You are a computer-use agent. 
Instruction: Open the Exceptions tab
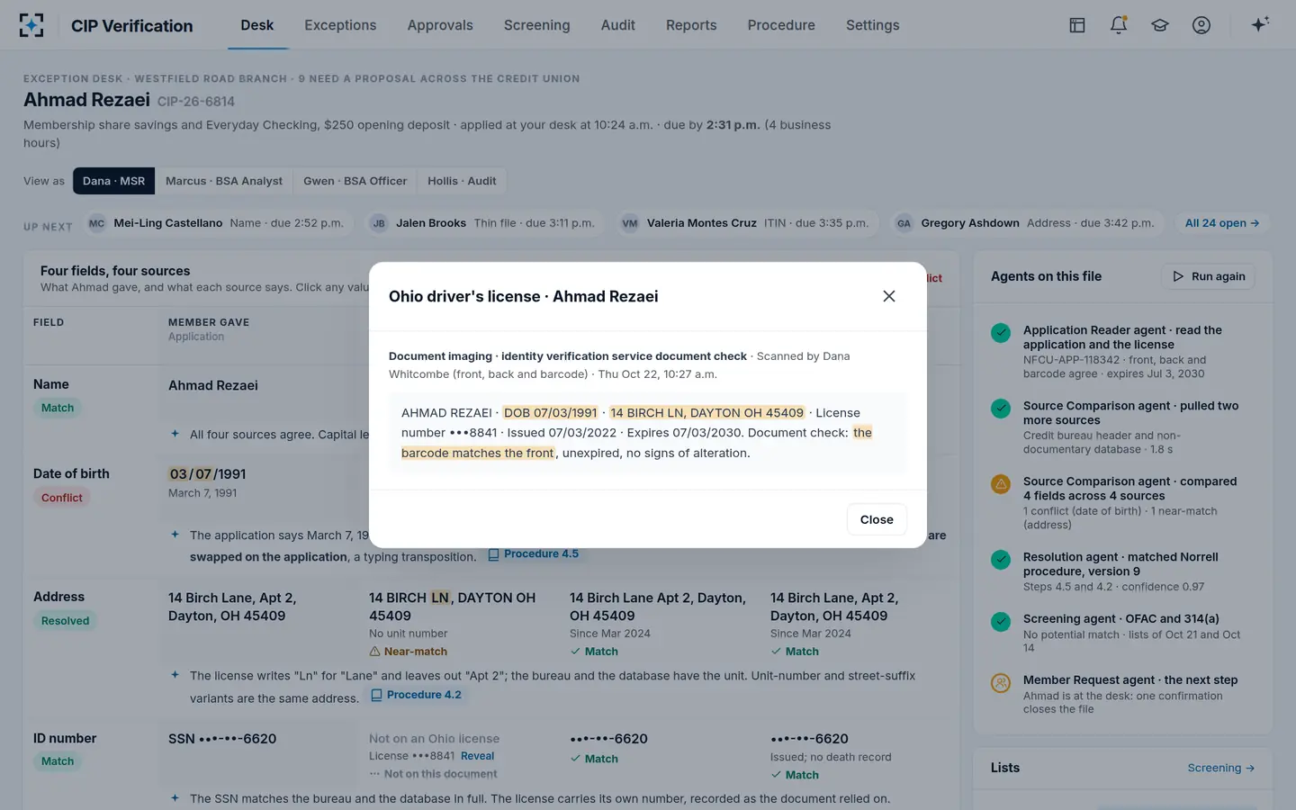340,25
